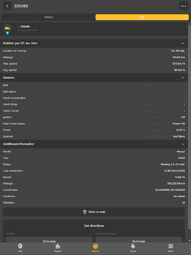This screenshot has width=191, height=255.
Task: Click the Coordinates value row
Action: 94,190
